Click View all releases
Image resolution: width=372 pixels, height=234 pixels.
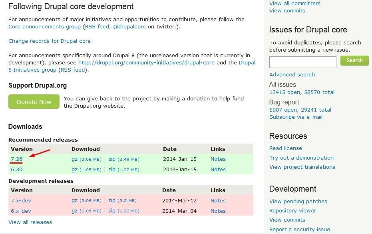click(30, 222)
